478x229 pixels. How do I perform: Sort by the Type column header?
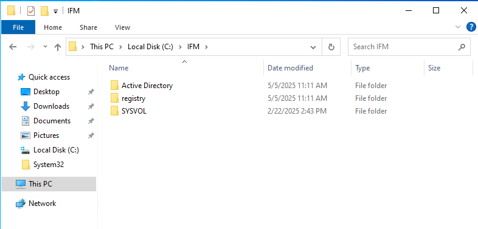[x=362, y=68]
